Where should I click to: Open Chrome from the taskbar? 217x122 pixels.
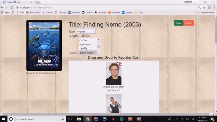click(x=87, y=119)
